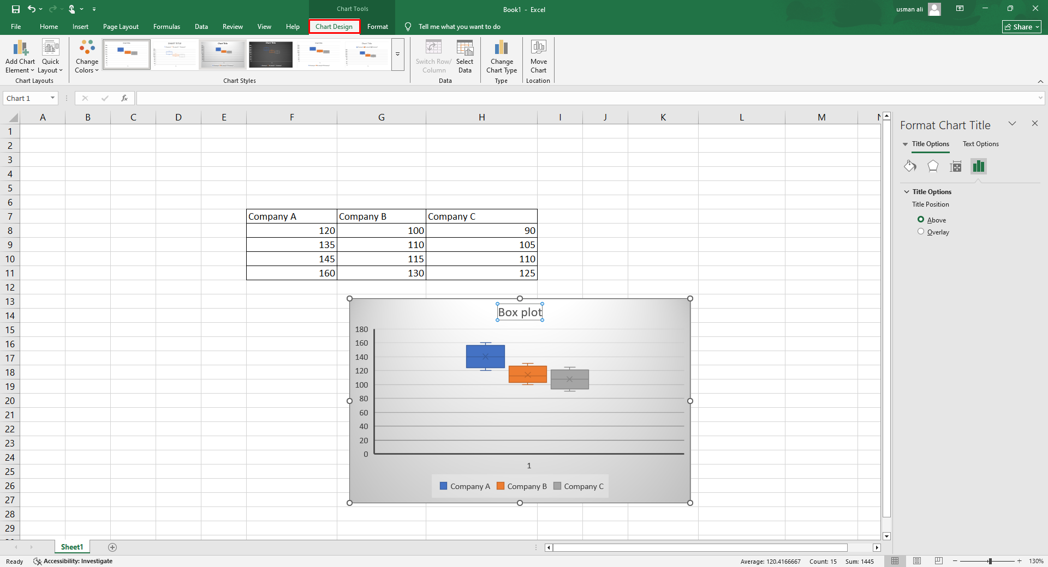The height and width of the screenshot is (567, 1048).
Task: Switch to the Format tab
Action: (378, 27)
